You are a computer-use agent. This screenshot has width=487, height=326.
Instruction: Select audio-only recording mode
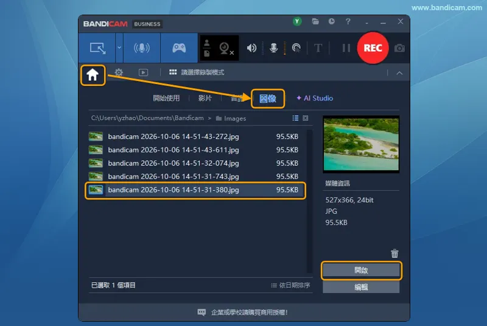coord(142,48)
